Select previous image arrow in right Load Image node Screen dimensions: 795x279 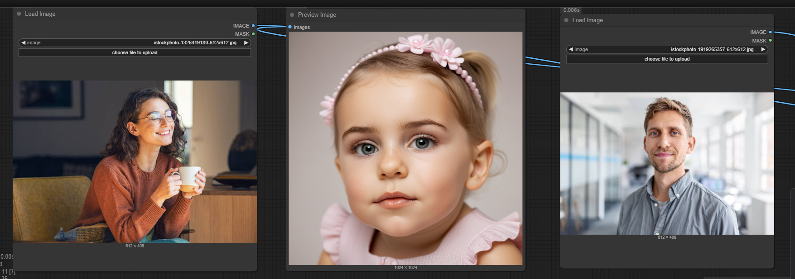(571, 49)
